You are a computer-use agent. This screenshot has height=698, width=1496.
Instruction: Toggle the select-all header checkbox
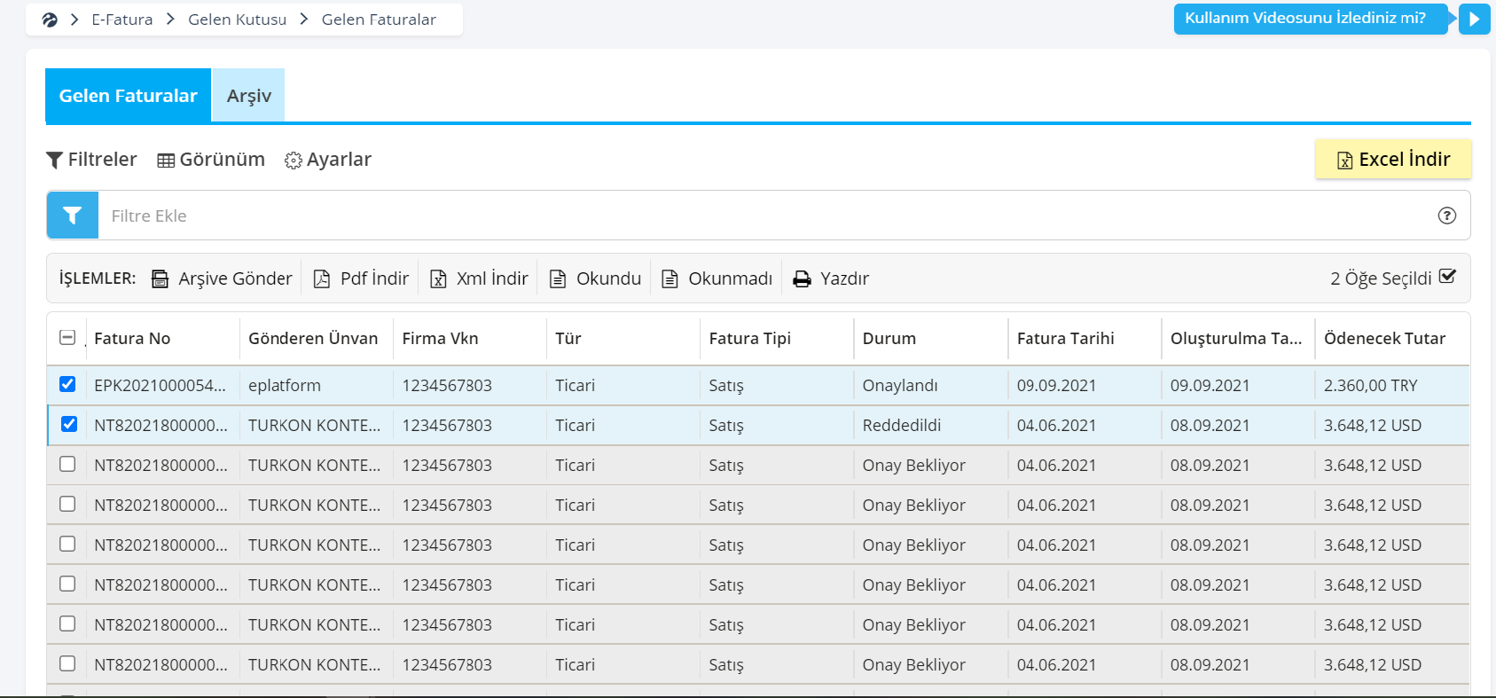click(67, 337)
